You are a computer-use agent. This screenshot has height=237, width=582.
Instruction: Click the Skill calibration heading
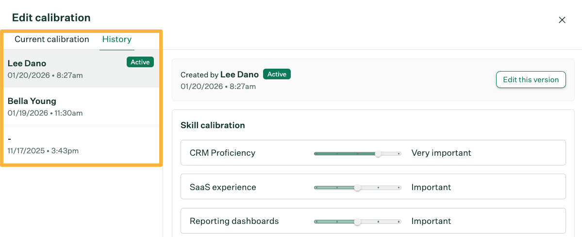[213, 125]
